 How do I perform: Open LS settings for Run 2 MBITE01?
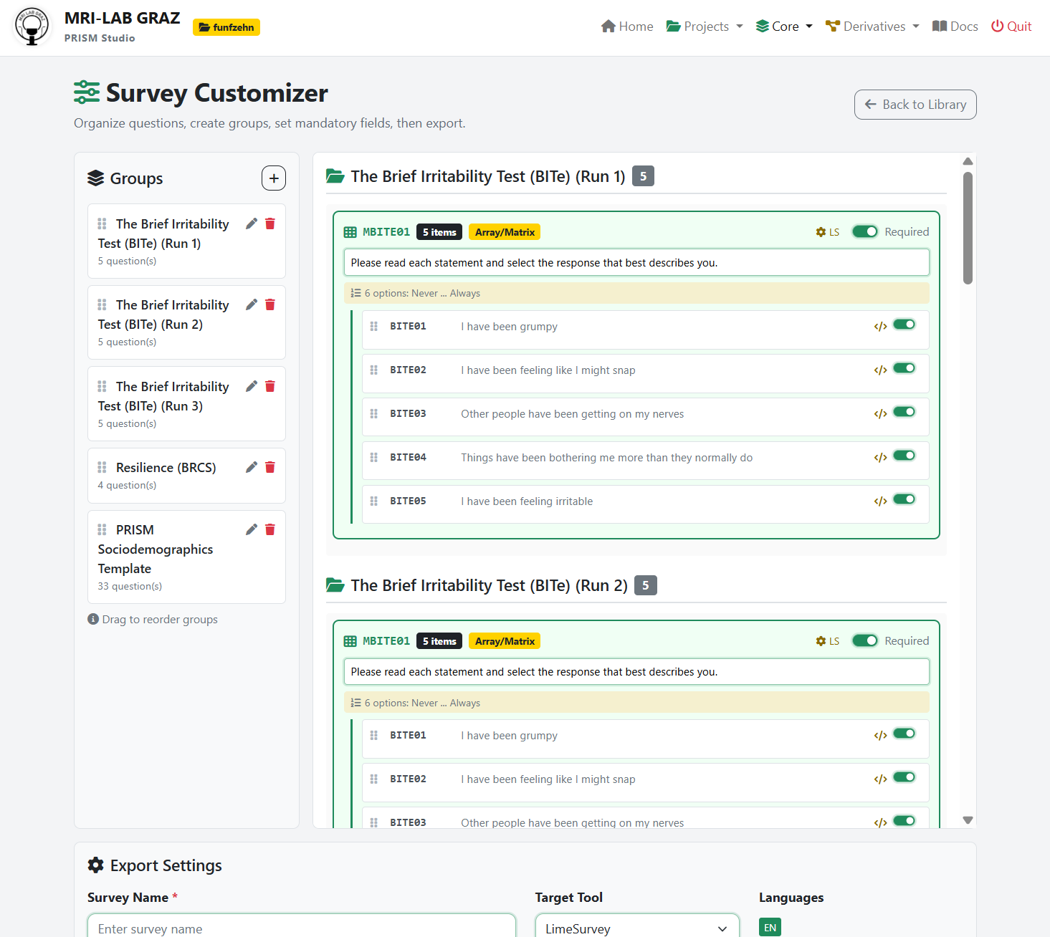point(828,641)
